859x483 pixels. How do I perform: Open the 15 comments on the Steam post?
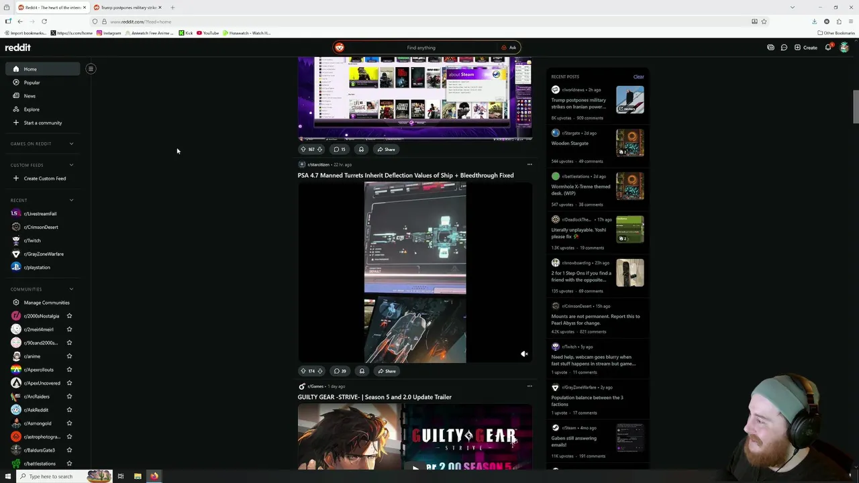click(340, 150)
